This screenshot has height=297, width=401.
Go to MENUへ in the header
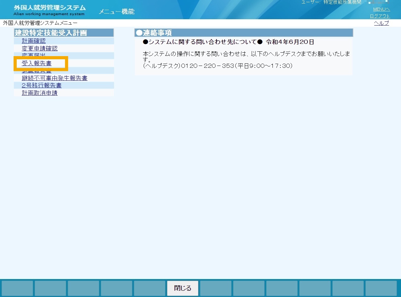[x=381, y=9]
